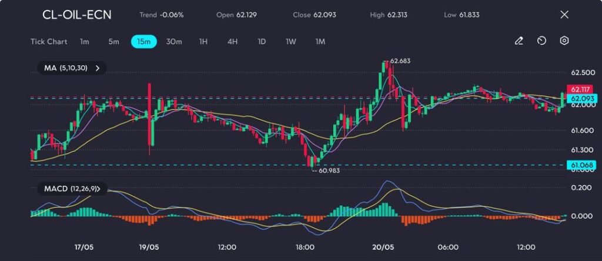Click the cyan 62.093 price tag
602x261 pixels.
pyautogui.click(x=580, y=98)
